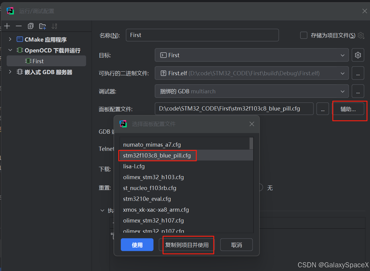370x271 pixels.
Task: Open the gear settings next to 存储为项目文件
Action: tap(361, 36)
